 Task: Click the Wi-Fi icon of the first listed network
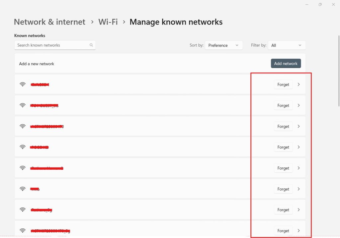[23, 85]
